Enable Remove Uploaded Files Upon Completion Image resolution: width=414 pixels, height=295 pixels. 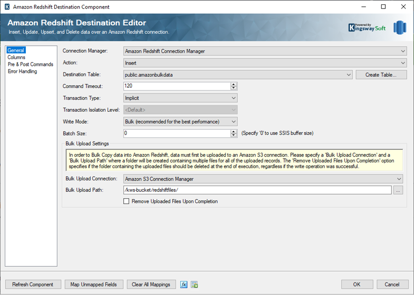click(126, 201)
